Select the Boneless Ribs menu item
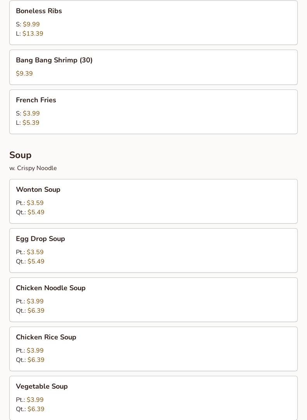The height and width of the screenshot is (420, 307). [39, 11]
